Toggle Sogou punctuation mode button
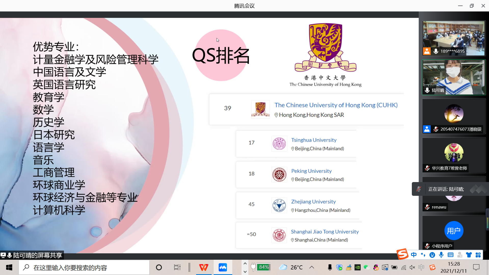 click(x=423, y=255)
